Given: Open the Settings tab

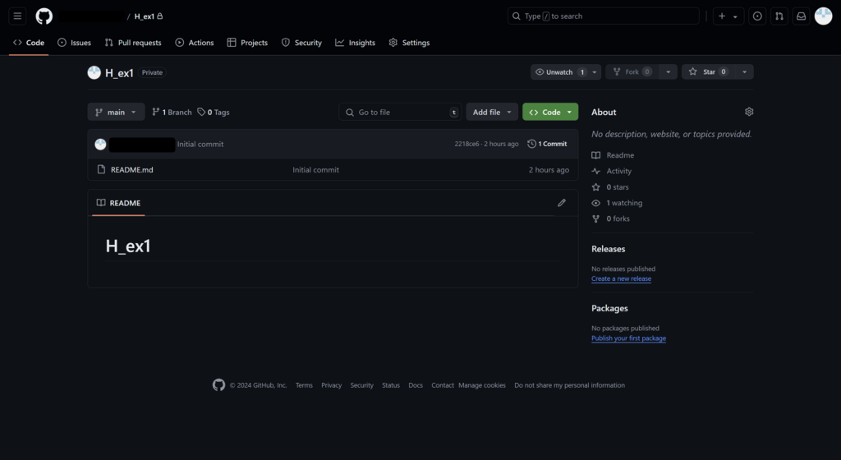Looking at the screenshot, I should tap(409, 43).
